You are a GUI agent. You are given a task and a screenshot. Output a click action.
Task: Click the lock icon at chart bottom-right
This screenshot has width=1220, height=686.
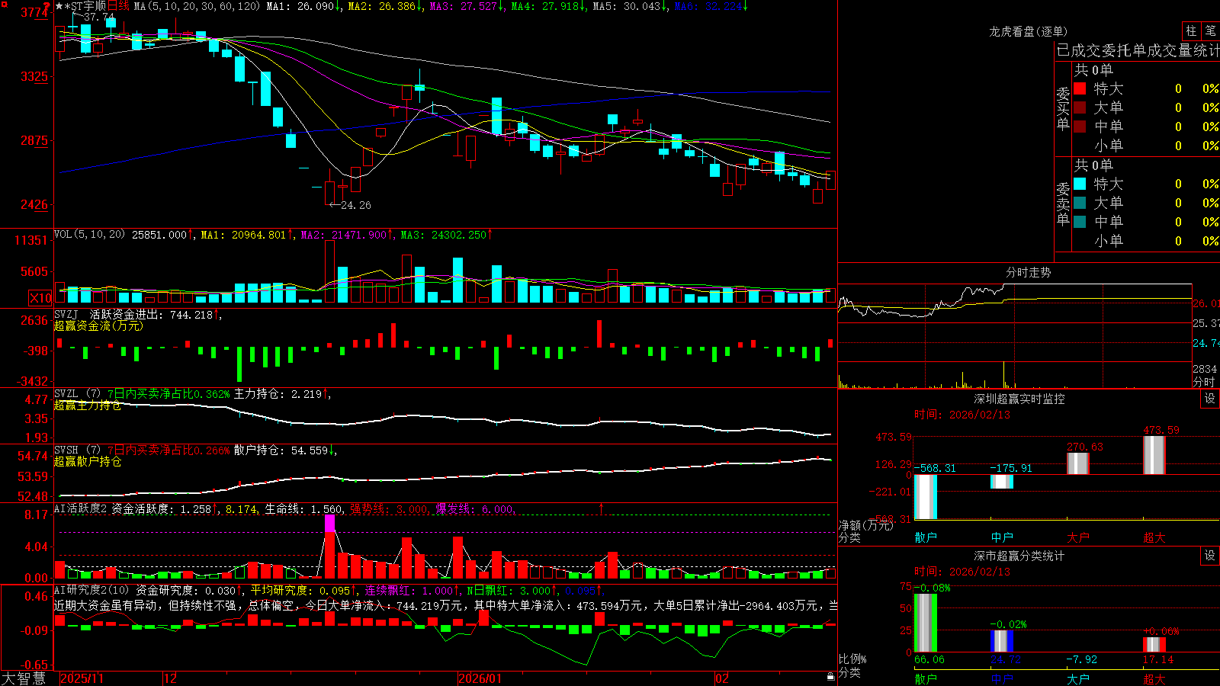(x=831, y=676)
